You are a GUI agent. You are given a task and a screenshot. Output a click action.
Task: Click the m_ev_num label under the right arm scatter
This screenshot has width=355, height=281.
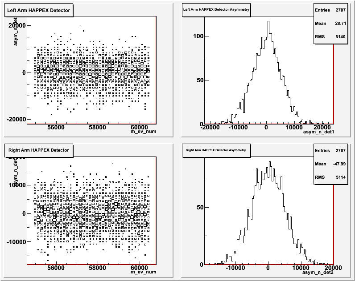(143, 272)
